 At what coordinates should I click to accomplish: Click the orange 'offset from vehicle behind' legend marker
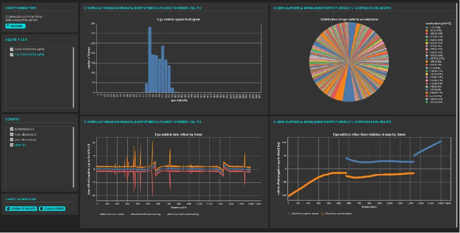coord(323,213)
